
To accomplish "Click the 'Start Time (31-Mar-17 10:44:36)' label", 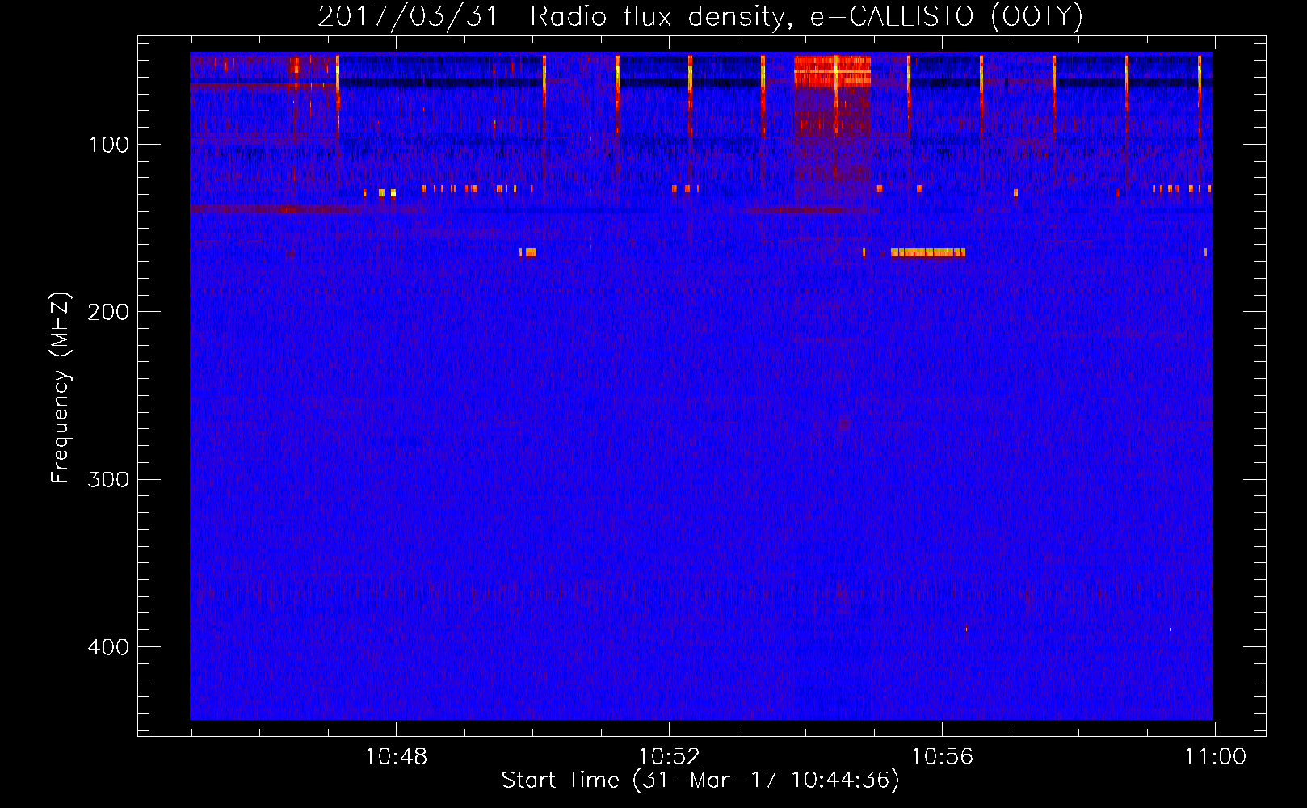I will click(x=700, y=781).
